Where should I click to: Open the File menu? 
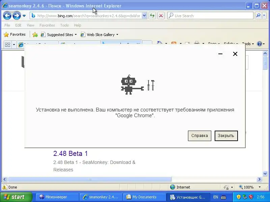(x=7, y=25)
